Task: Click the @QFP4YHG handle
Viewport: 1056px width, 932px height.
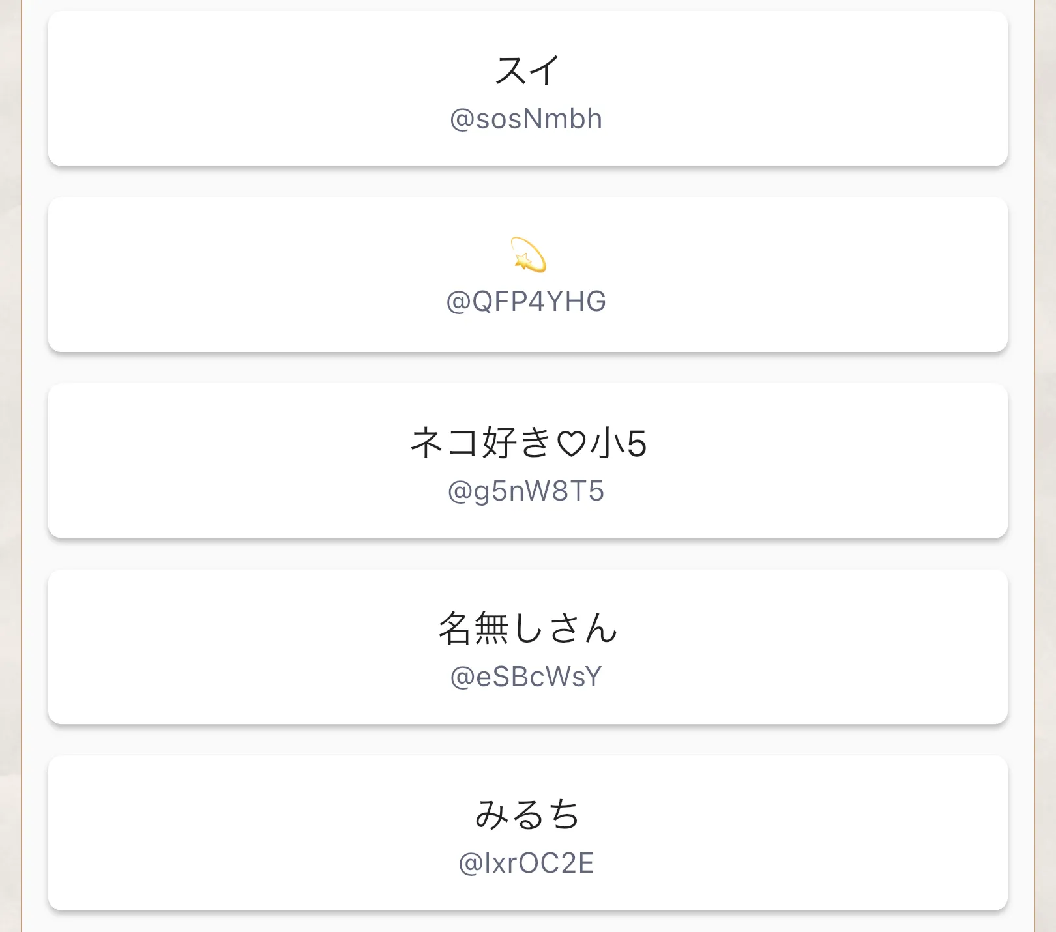Action: pos(526,302)
